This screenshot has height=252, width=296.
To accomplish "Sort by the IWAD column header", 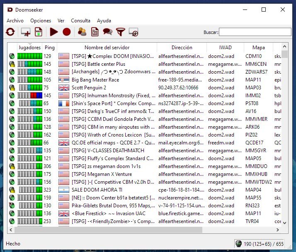I will coord(225,48).
